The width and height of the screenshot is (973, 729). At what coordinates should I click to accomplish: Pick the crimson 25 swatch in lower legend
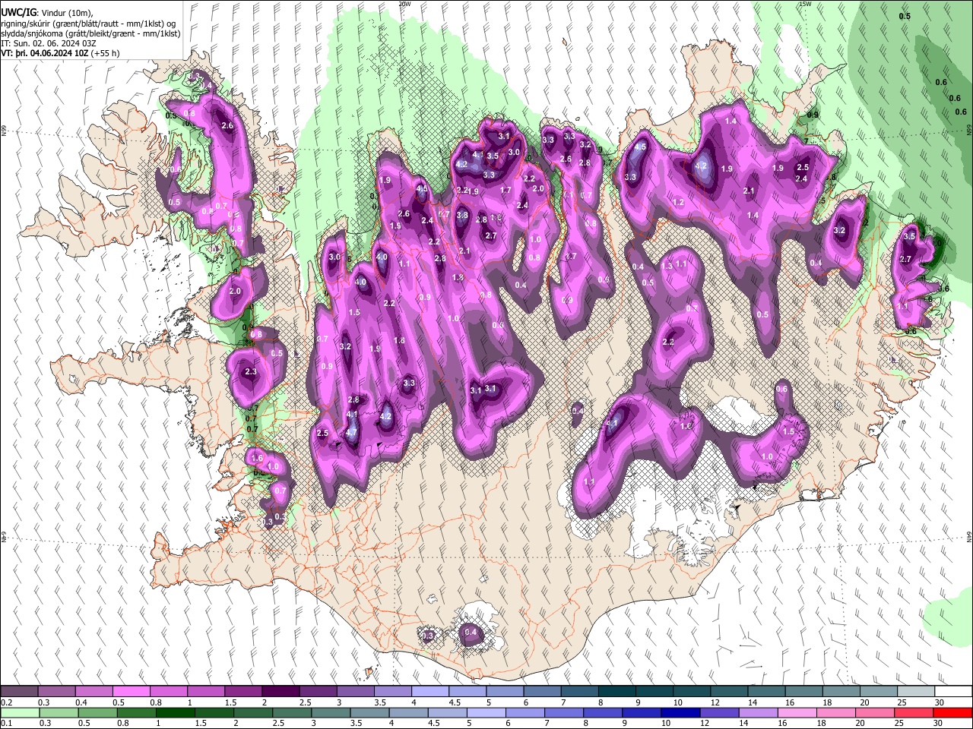click(x=915, y=712)
